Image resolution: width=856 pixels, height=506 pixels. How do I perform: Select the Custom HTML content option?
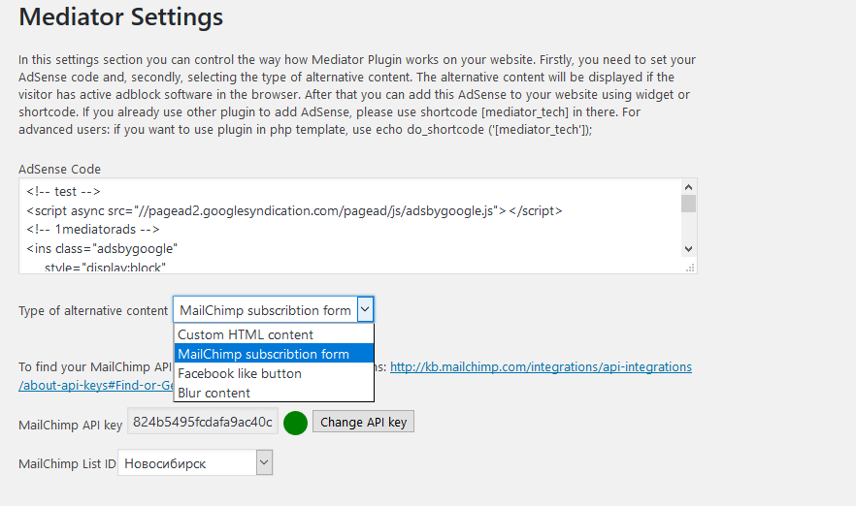tap(246, 334)
